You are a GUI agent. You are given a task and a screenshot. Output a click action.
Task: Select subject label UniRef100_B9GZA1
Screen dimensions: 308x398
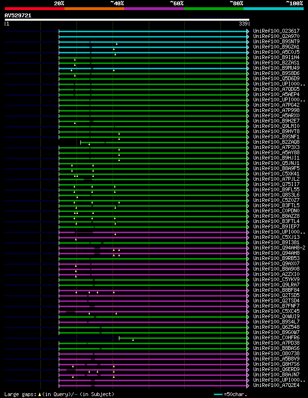[x=277, y=47]
